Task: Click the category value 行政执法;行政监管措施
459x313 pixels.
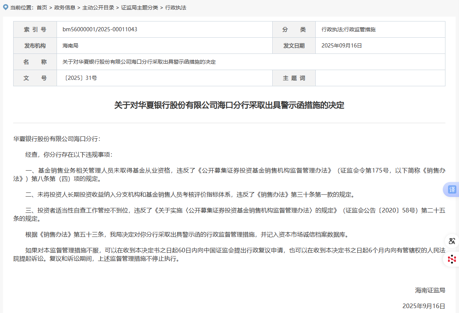Action: click(348, 29)
